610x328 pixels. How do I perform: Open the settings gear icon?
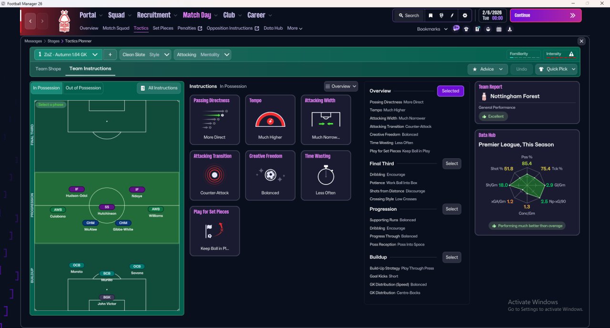tap(465, 15)
